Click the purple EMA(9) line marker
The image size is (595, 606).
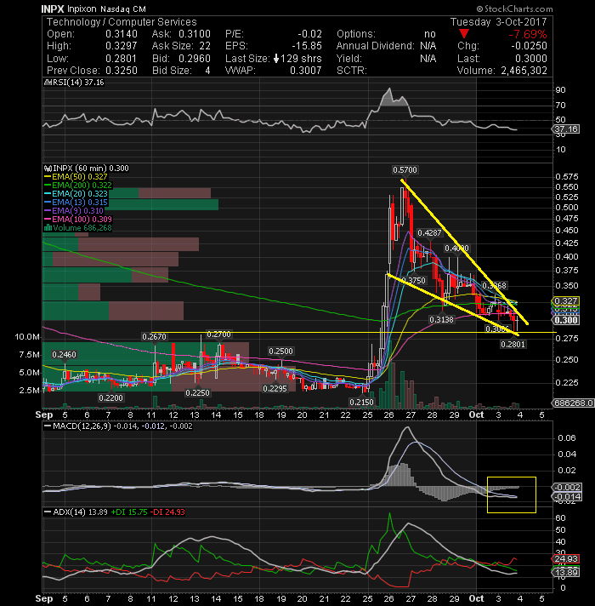click(x=48, y=211)
